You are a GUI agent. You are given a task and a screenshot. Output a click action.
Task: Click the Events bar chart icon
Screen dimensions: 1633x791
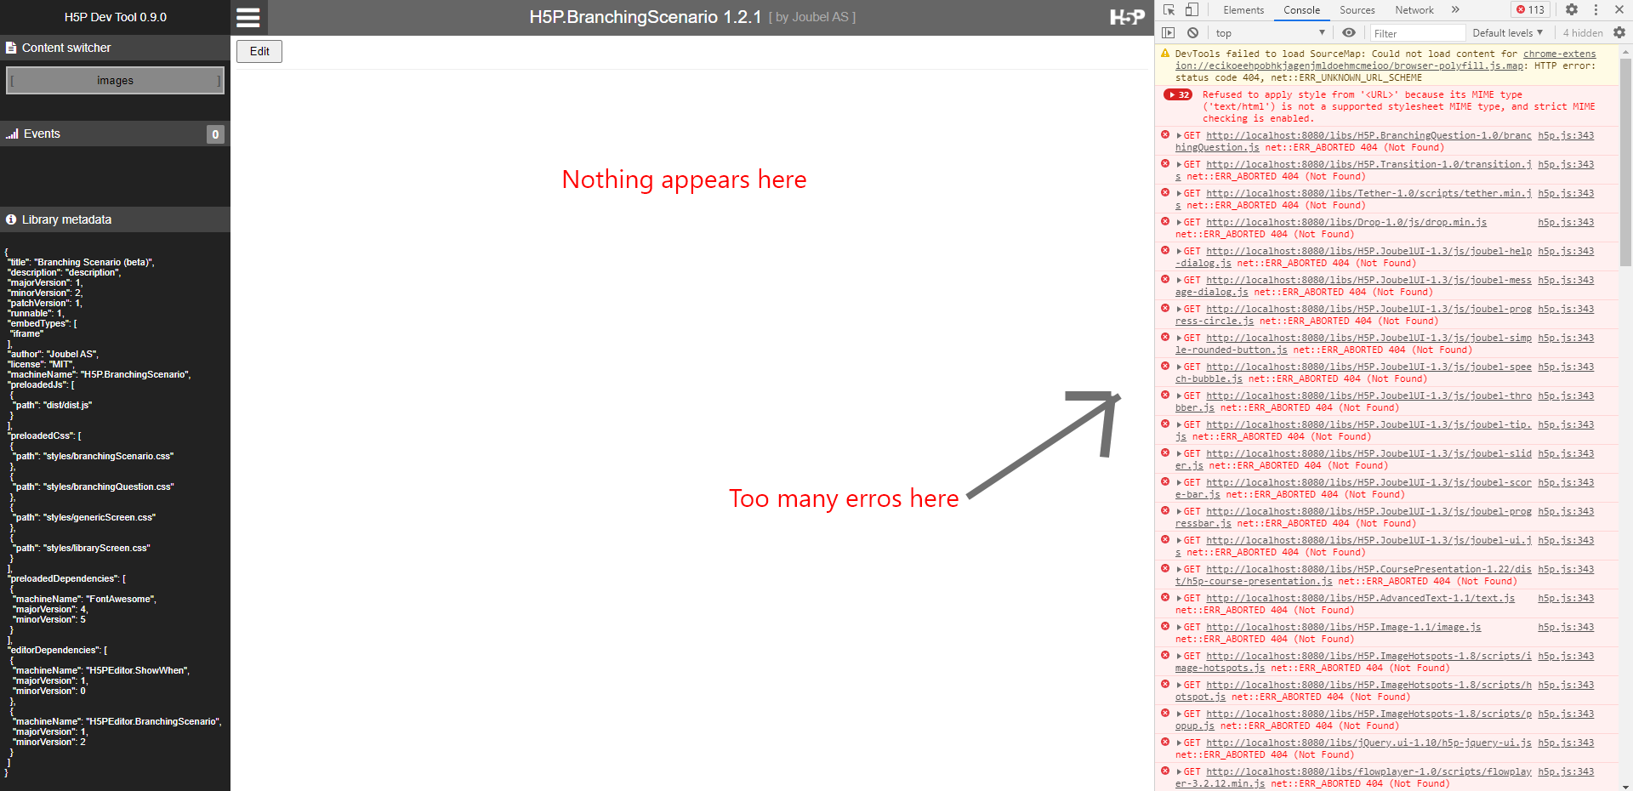pos(12,134)
